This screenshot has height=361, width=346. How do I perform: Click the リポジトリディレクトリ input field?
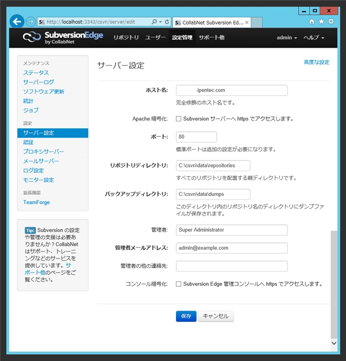click(213, 166)
